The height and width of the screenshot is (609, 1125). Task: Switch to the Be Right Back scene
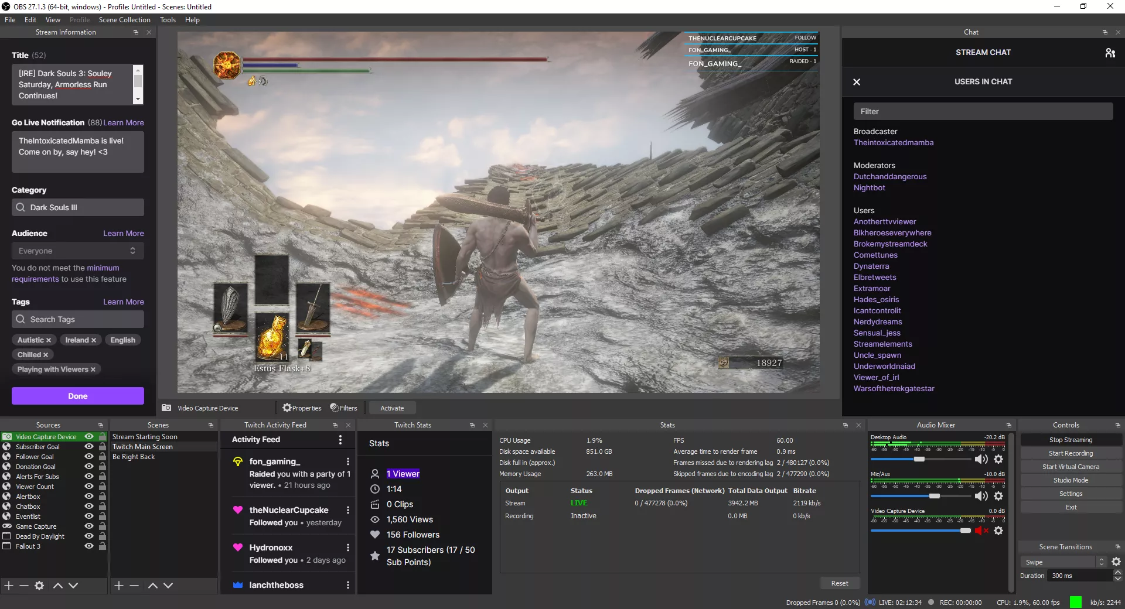coord(135,456)
